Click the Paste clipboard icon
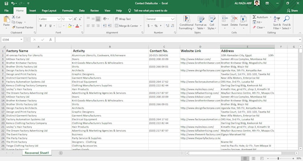 [6, 19]
